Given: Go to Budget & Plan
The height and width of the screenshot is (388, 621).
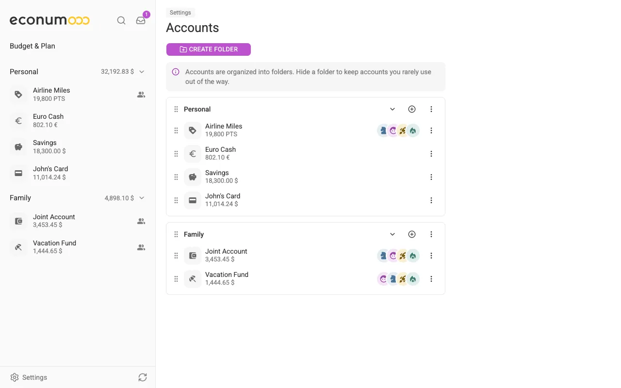Looking at the screenshot, I should point(33,46).
